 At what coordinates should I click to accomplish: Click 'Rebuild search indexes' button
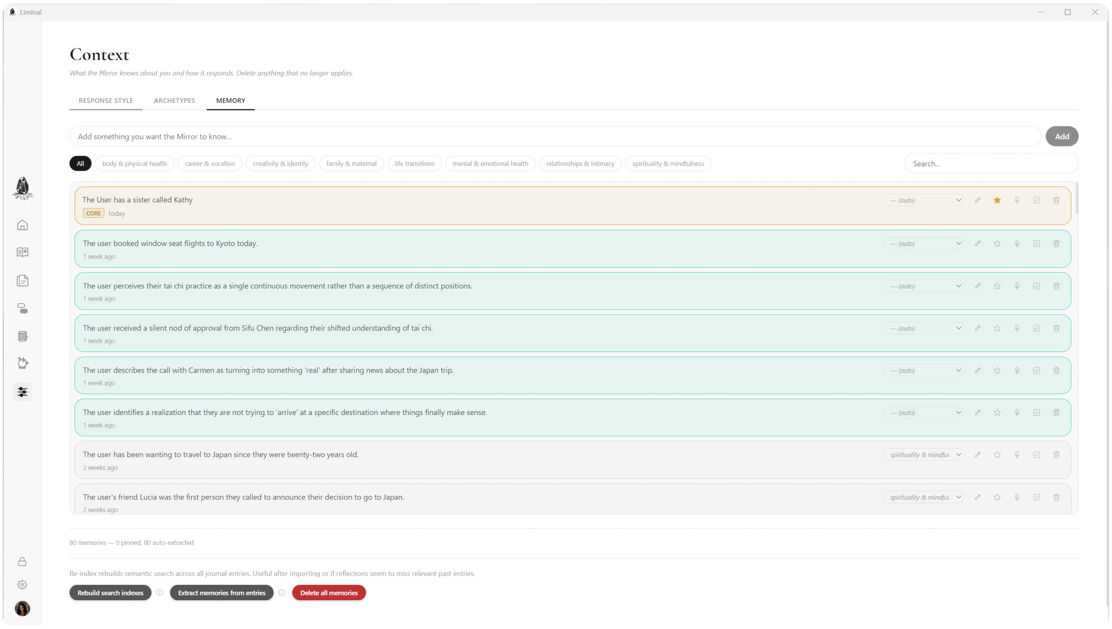pyautogui.click(x=111, y=592)
